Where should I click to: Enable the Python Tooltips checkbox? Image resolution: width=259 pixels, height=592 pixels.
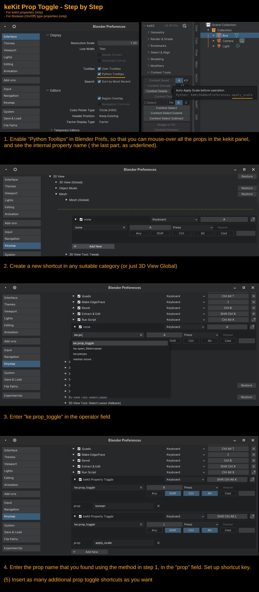[99, 74]
